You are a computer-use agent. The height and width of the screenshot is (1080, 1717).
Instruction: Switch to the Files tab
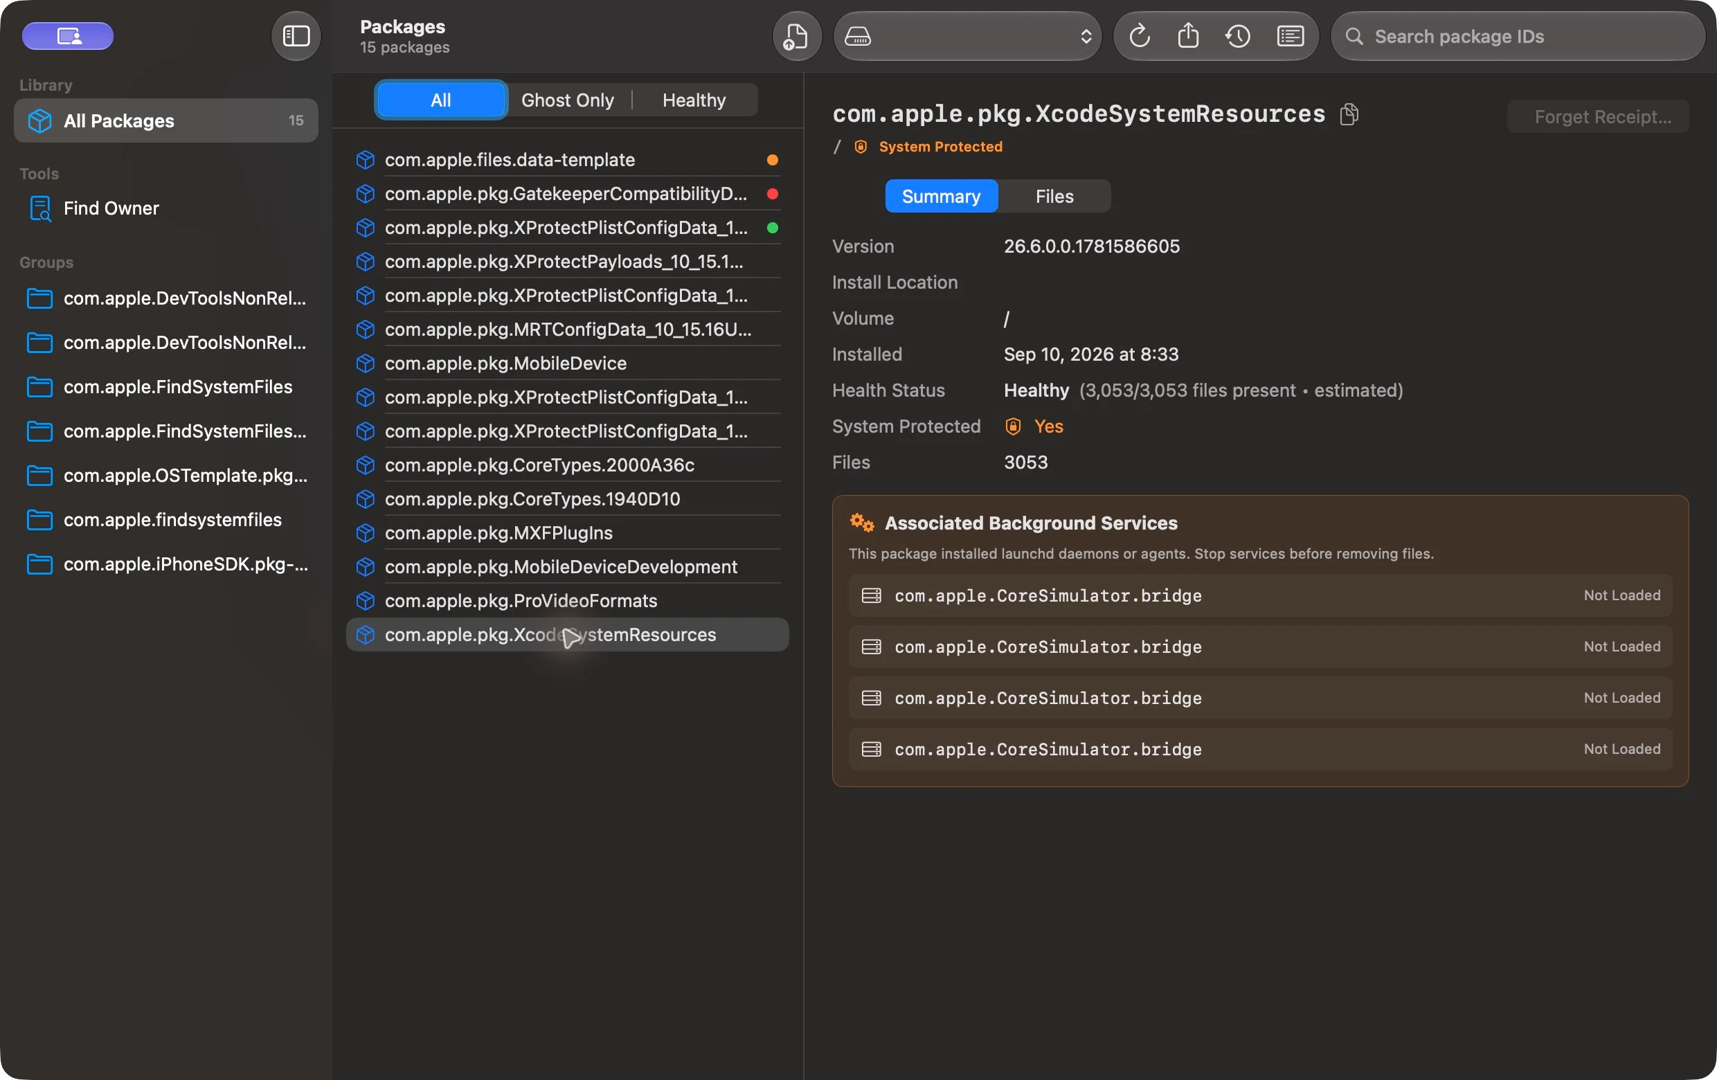[x=1054, y=196]
